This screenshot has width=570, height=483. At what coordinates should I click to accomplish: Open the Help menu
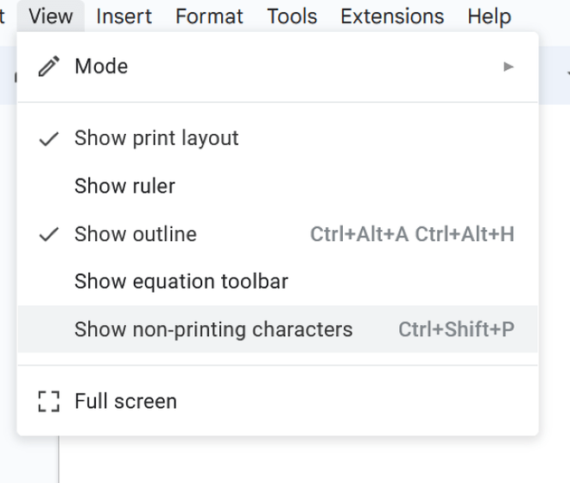489,16
